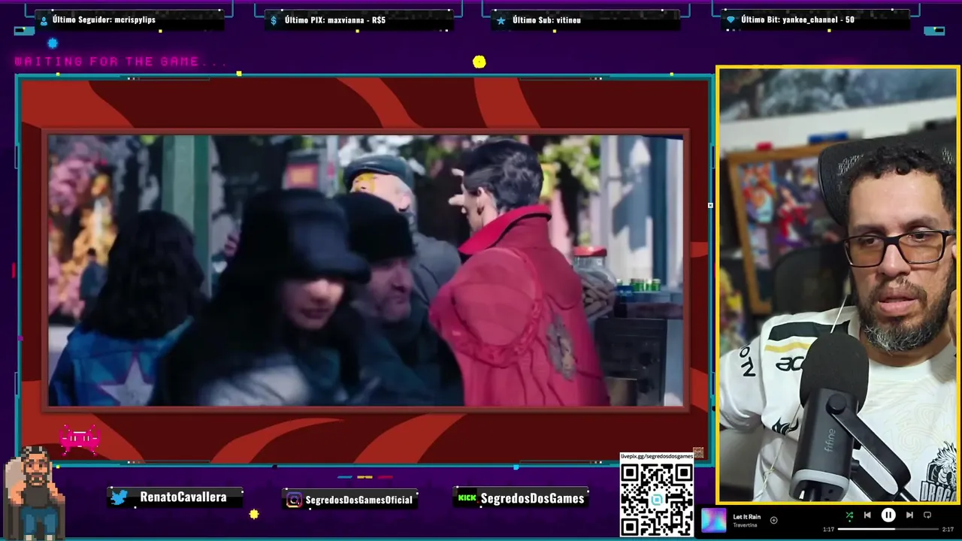Image resolution: width=962 pixels, height=541 pixels.
Task: Click the Último PIX dollar icon
Action: pos(274,20)
